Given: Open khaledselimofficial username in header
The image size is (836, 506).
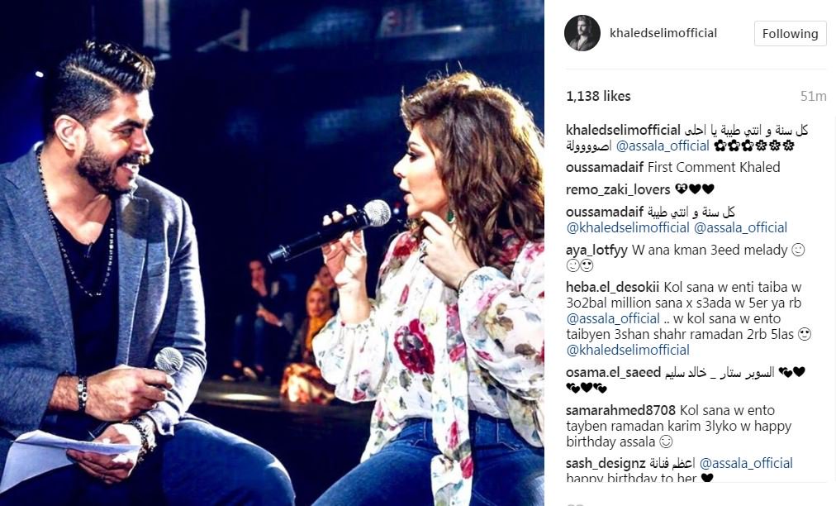Looking at the screenshot, I should (663, 33).
